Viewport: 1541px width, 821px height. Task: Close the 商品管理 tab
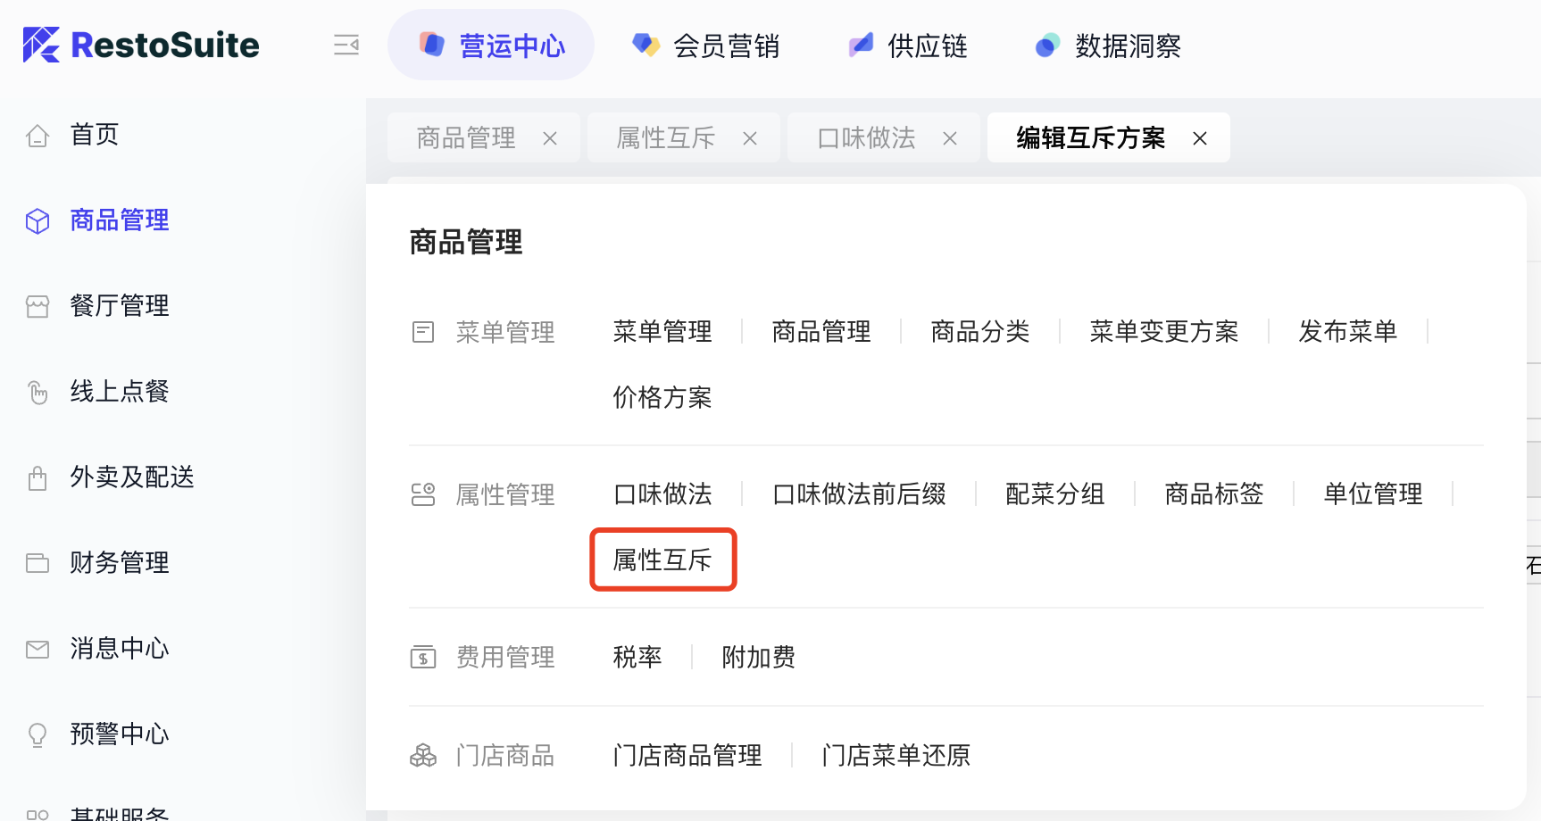550,138
